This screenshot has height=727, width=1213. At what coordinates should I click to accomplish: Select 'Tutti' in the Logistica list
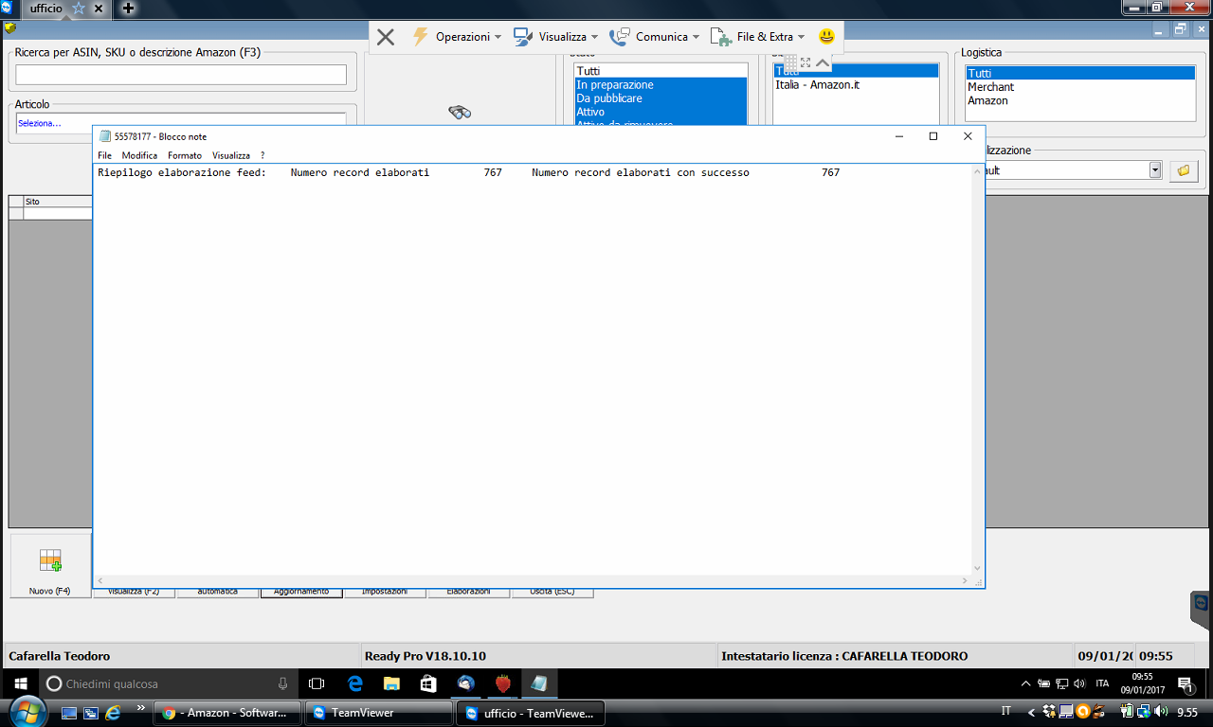[1080, 74]
